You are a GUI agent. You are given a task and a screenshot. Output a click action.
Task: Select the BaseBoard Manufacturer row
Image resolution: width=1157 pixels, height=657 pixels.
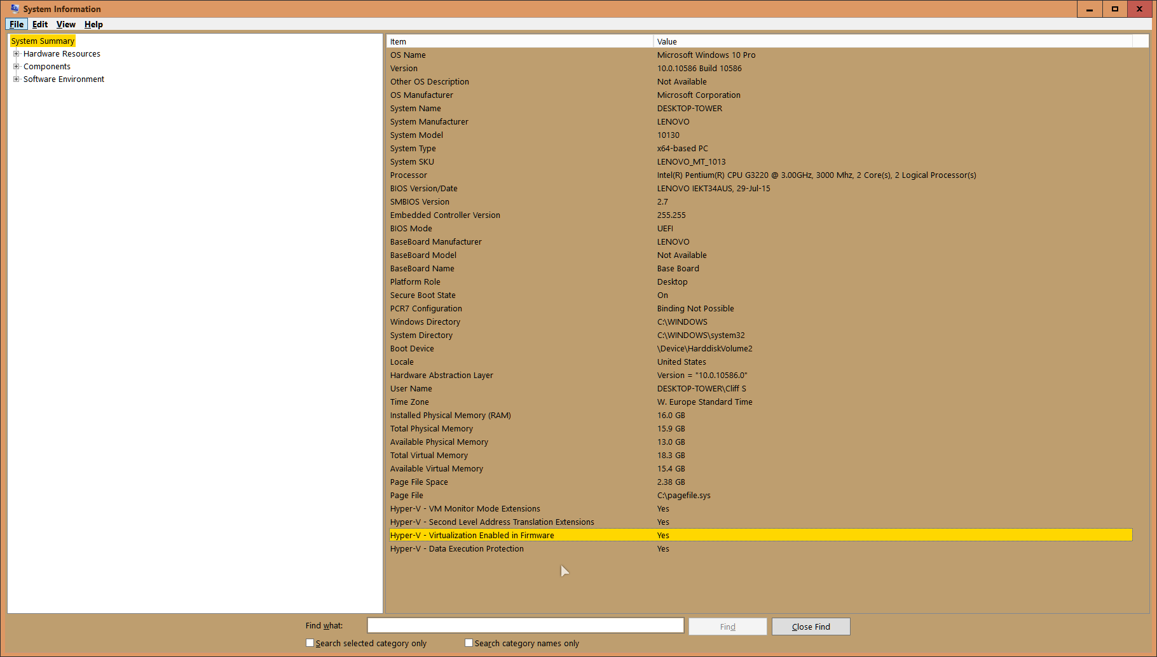(x=760, y=241)
